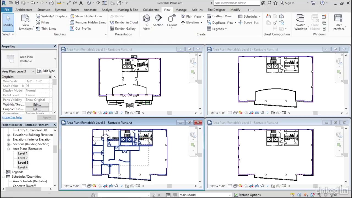Click the Save icon in Quick Access toolbar
Image resolution: width=352 pixels, height=198 pixels.
17,3
